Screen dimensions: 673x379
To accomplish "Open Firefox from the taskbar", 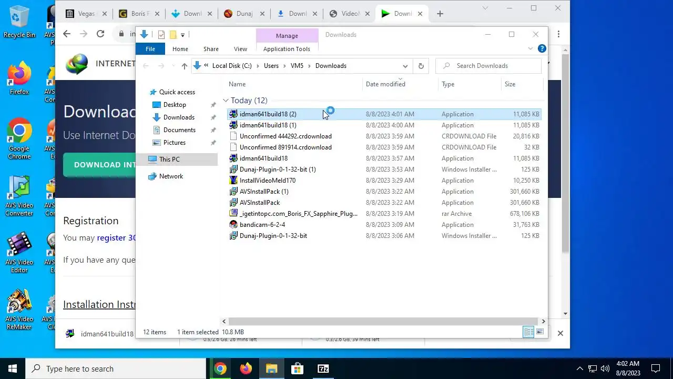I will [246, 368].
